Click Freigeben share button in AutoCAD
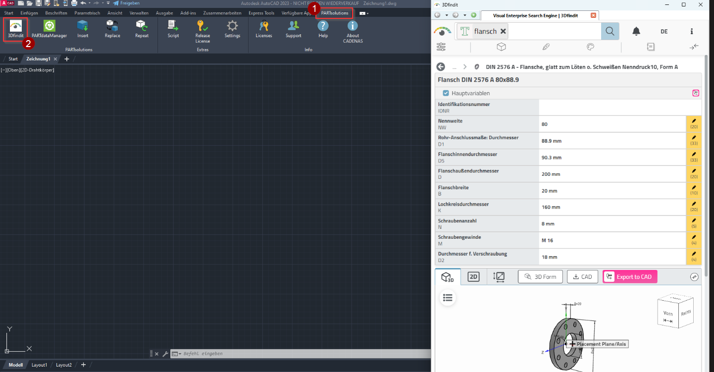 [x=127, y=3]
